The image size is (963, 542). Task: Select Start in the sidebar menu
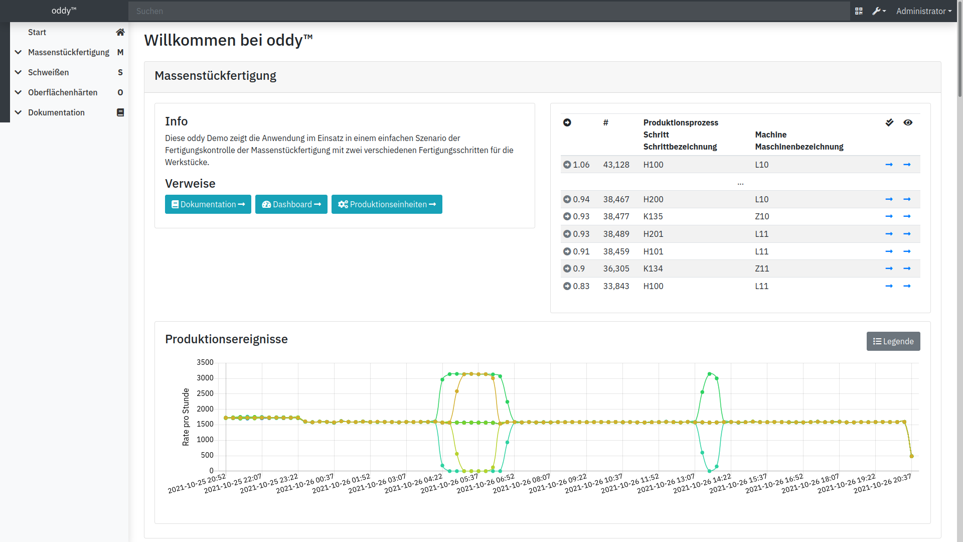point(37,32)
